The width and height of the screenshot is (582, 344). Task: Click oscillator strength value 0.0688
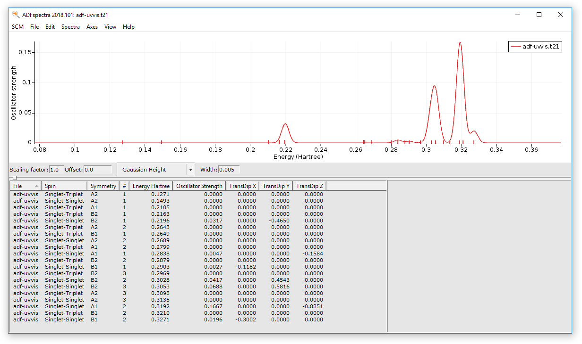[x=214, y=287]
